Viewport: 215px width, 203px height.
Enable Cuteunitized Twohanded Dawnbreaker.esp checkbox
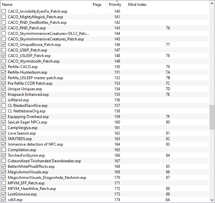pyautogui.click(x=4, y=161)
